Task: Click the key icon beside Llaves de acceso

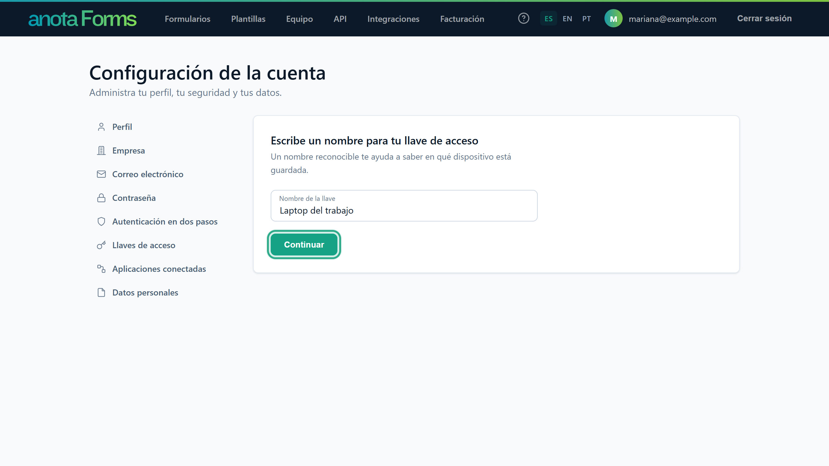Action: pos(101,245)
